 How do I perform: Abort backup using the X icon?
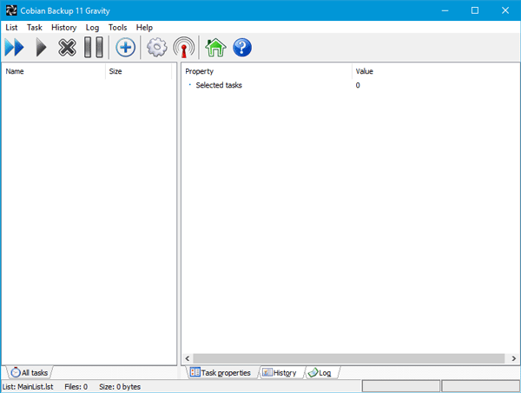click(x=67, y=47)
